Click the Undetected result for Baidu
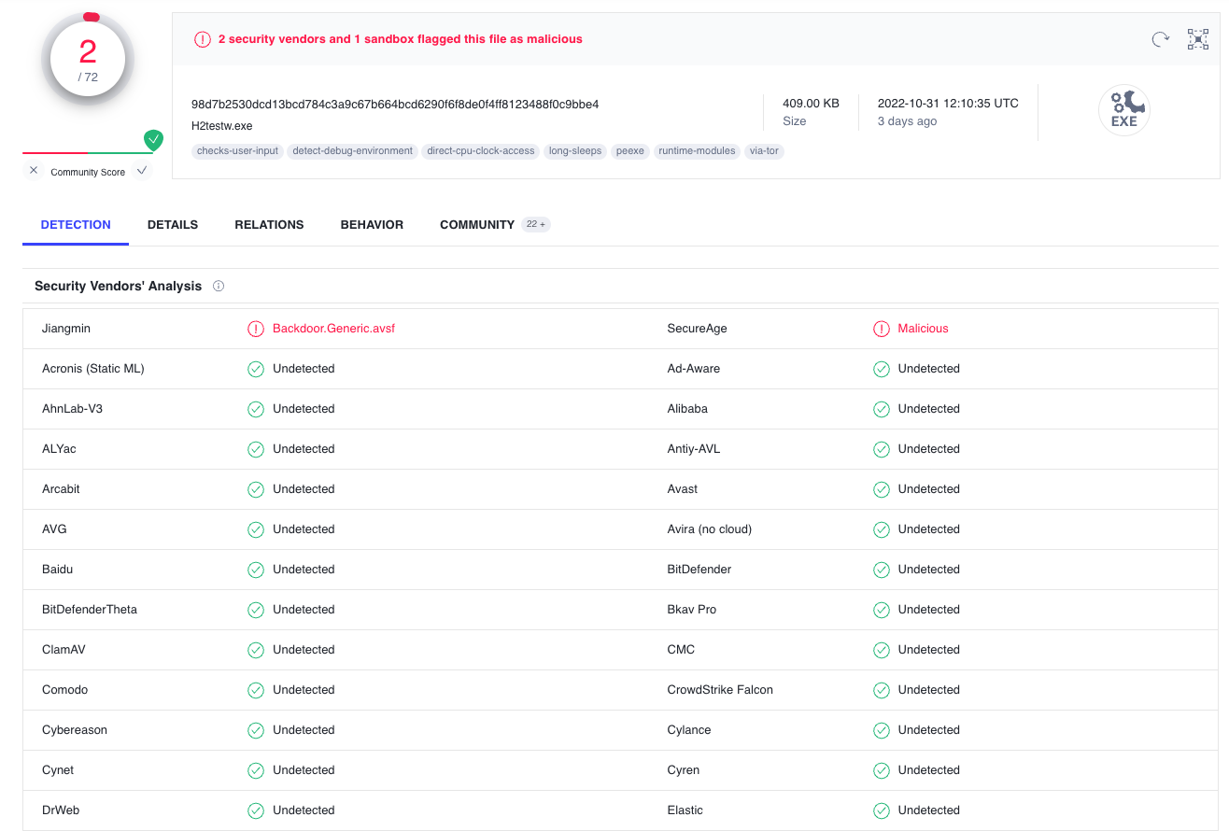 [x=304, y=570]
